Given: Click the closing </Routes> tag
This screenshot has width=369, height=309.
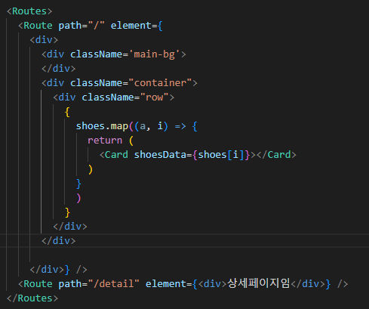Looking at the screenshot, I should (32, 298).
